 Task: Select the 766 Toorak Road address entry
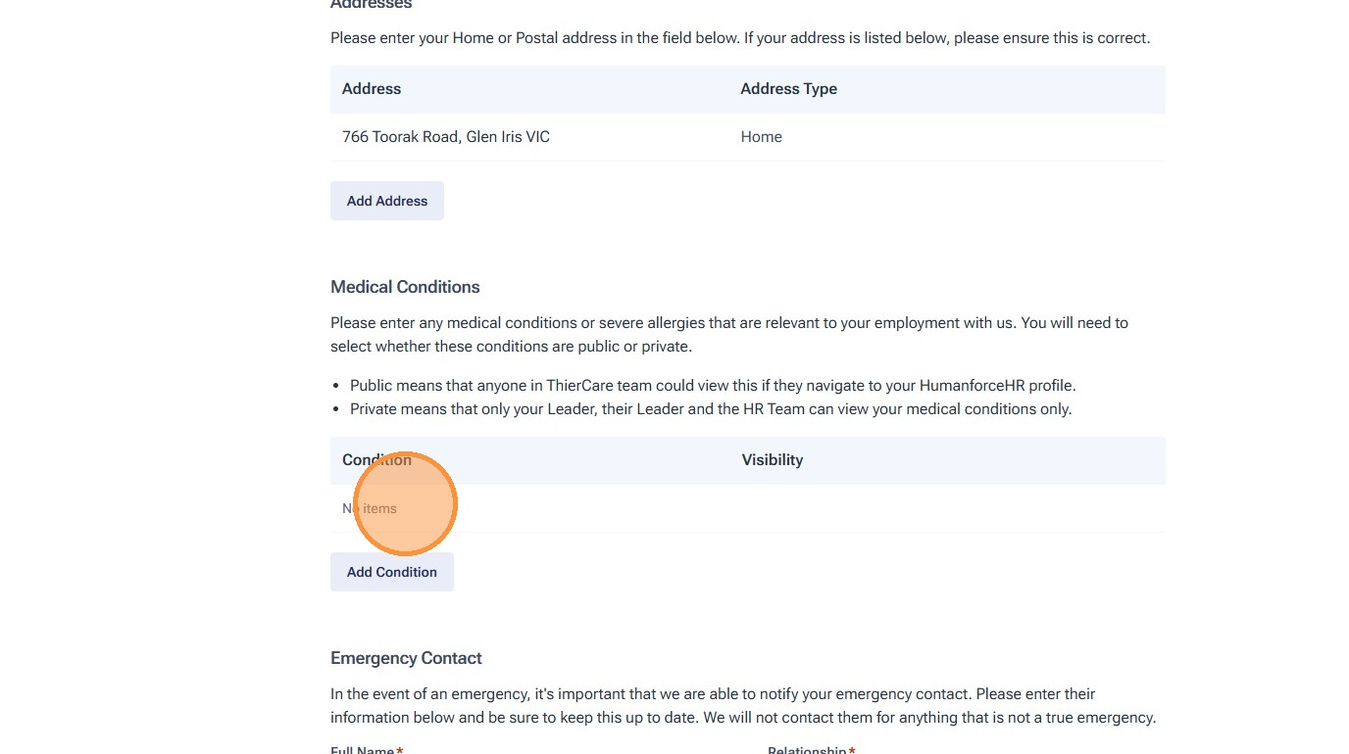pyautogui.click(x=446, y=137)
